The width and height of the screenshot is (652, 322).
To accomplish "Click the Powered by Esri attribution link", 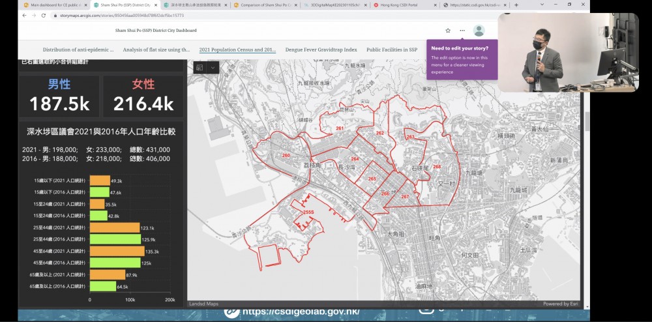I will (560, 303).
